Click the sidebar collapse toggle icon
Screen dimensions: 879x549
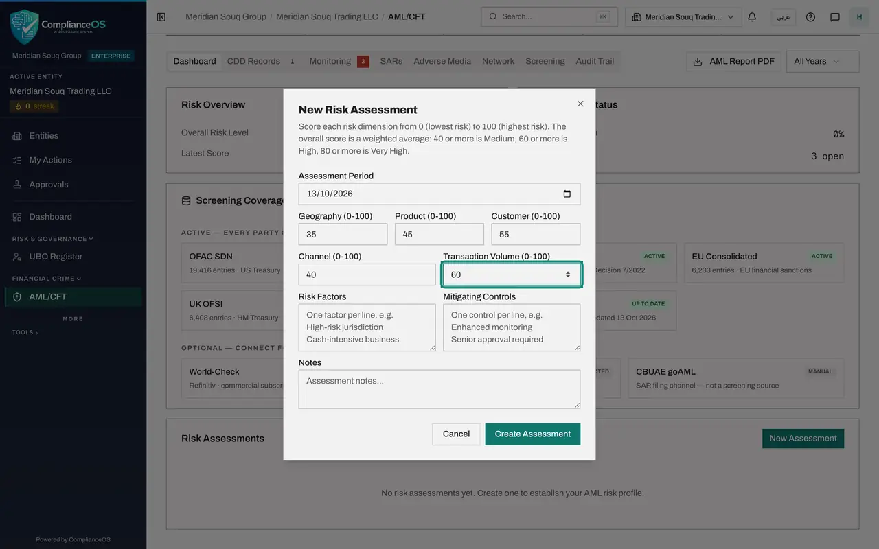click(161, 16)
